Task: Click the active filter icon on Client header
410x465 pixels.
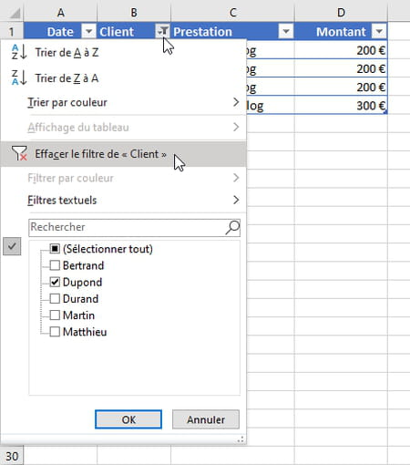Action: point(163,31)
